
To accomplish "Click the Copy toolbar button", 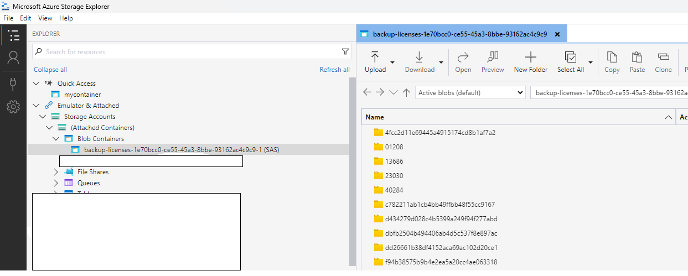I will 612,62.
